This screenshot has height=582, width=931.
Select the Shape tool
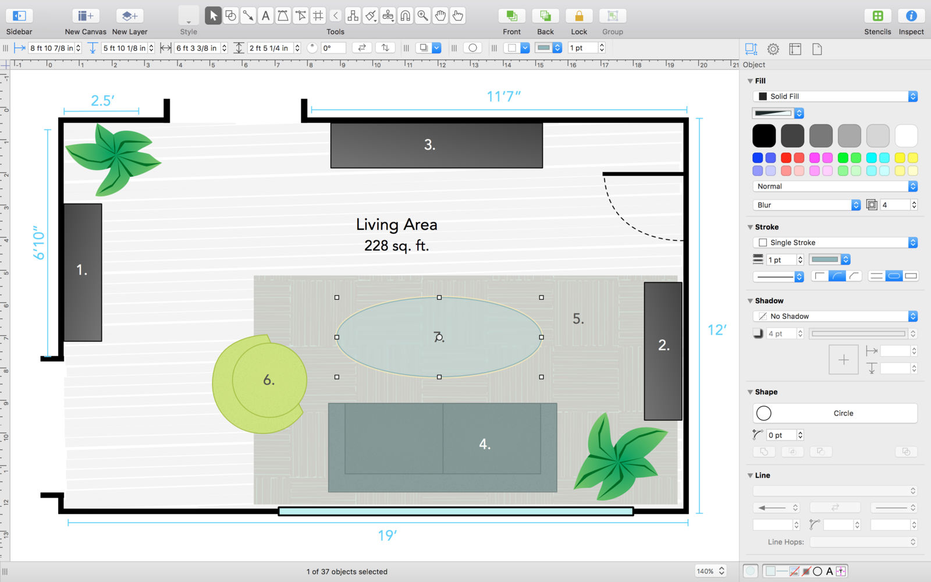230,16
